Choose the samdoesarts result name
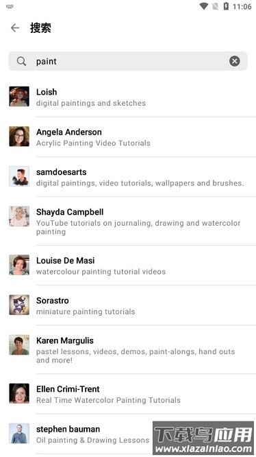Viewport: 256px width, 457px height. (x=62, y=172)
